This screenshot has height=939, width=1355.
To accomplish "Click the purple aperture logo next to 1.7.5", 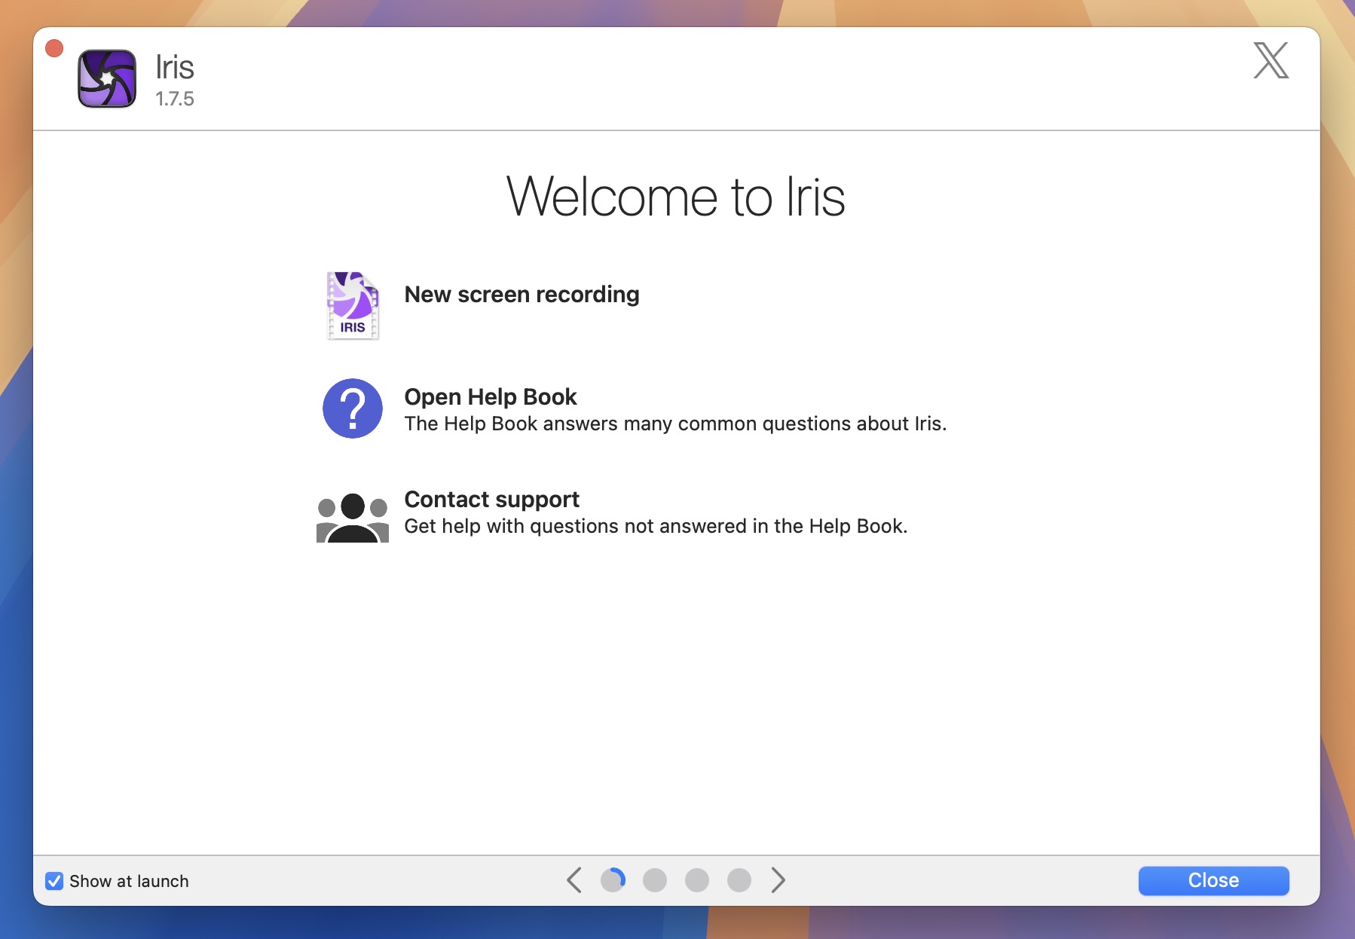I will [x=106, y=78].
